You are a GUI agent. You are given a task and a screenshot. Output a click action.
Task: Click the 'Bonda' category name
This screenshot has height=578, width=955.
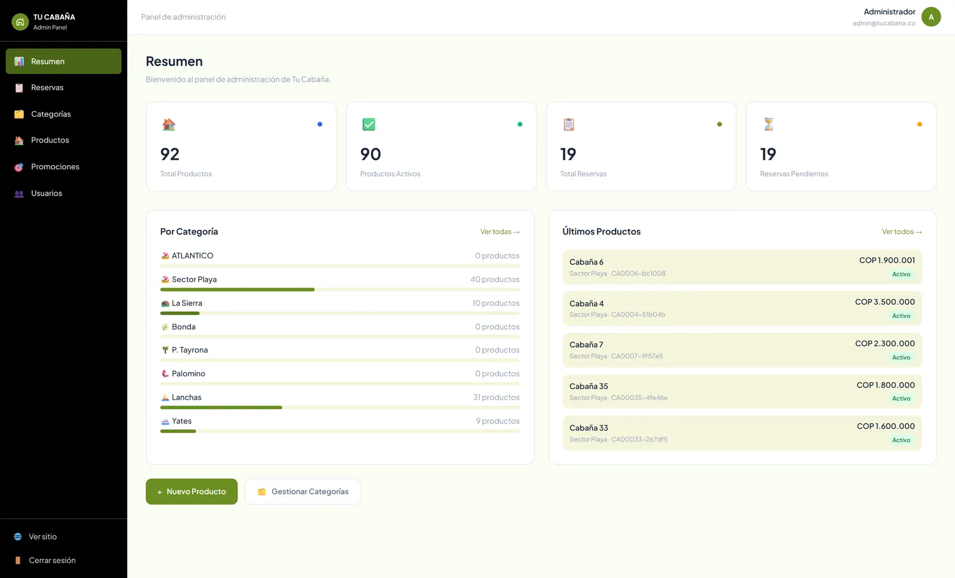click(x=184, y=327)
